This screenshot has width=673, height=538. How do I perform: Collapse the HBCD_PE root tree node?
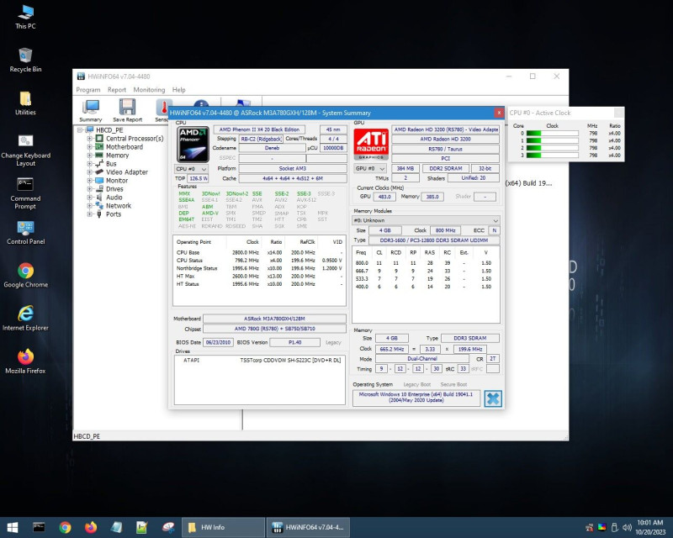coord(80,129)
